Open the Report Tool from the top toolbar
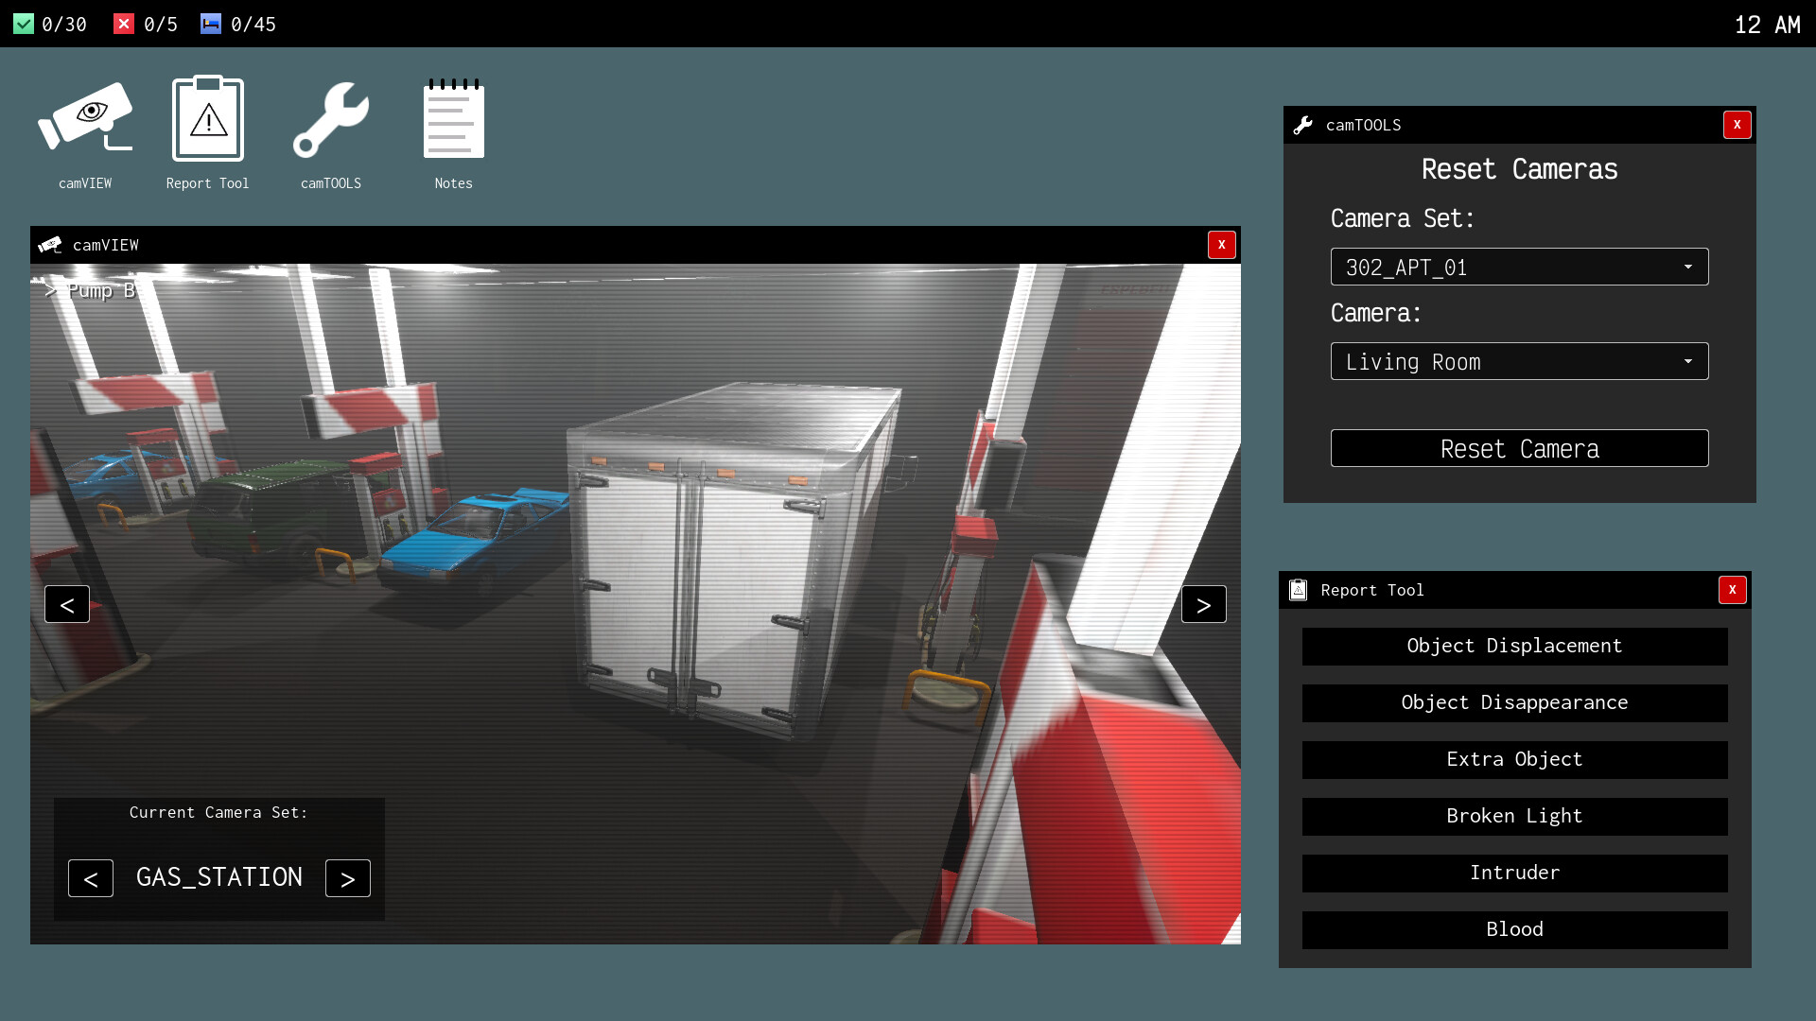The width and height of the screenshot is (1816, 1021). coord(206,118)
